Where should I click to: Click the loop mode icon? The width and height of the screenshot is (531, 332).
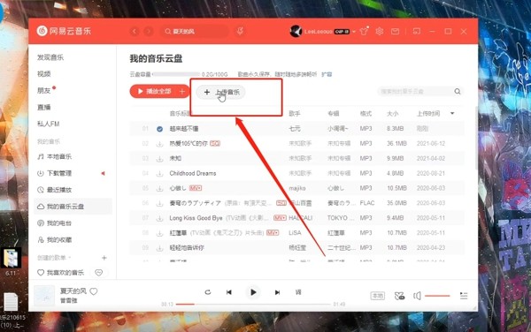pos(208,292)
